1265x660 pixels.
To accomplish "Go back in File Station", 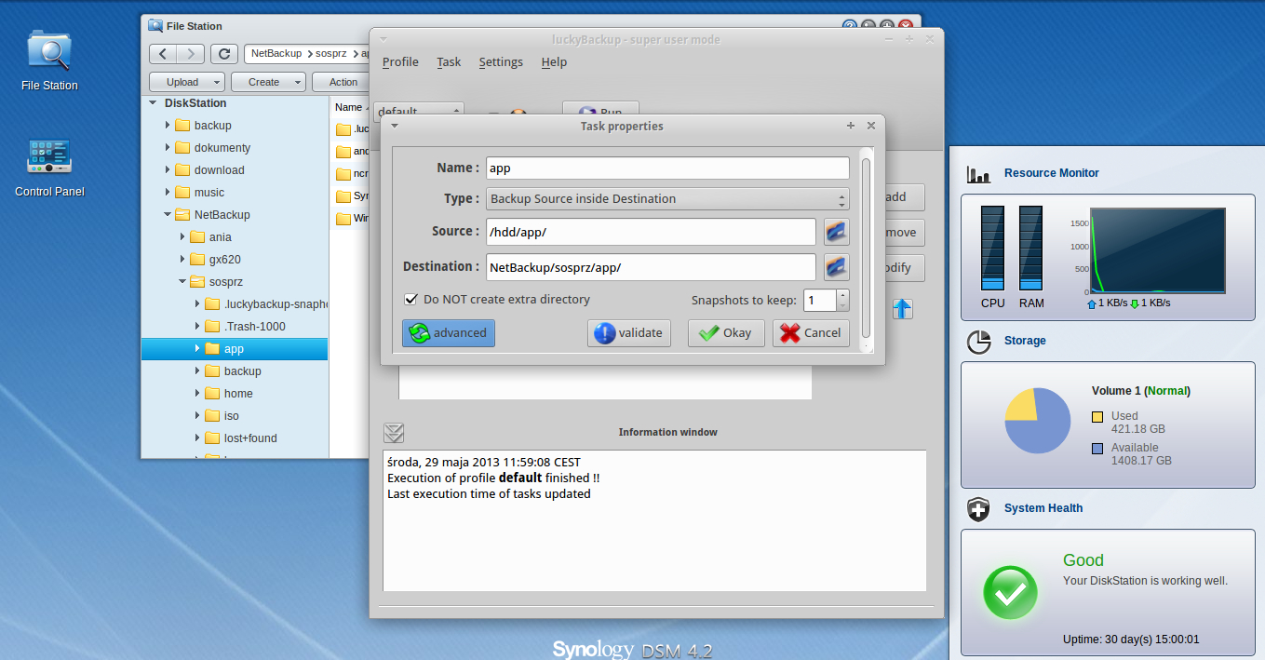I will tap(163, 54).
